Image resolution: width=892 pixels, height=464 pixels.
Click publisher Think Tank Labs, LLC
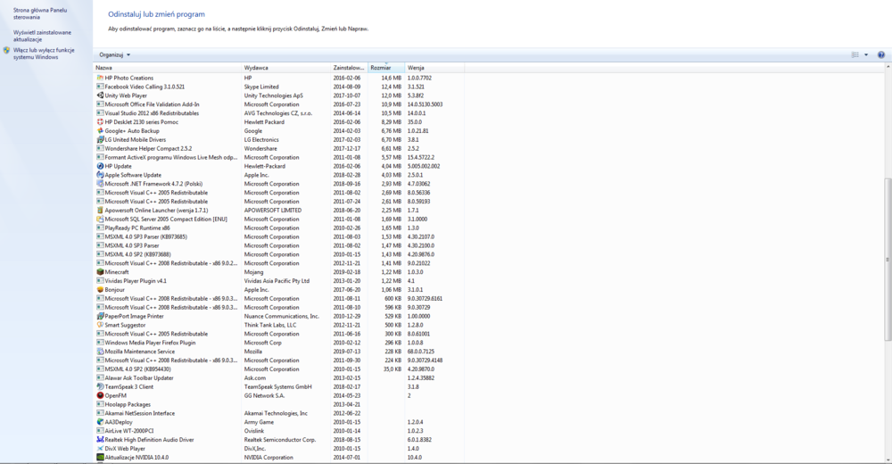270,325
